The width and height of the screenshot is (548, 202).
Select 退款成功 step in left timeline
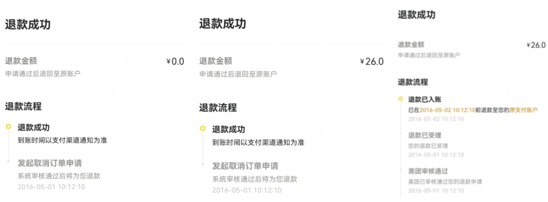pos(34,127)
